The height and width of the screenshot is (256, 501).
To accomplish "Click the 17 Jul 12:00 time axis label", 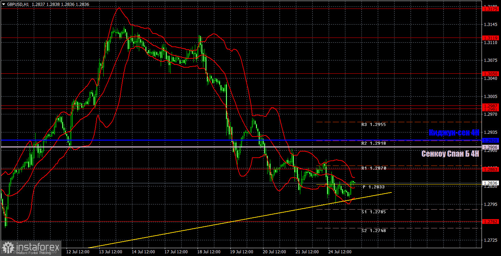I will coord(176,252).
